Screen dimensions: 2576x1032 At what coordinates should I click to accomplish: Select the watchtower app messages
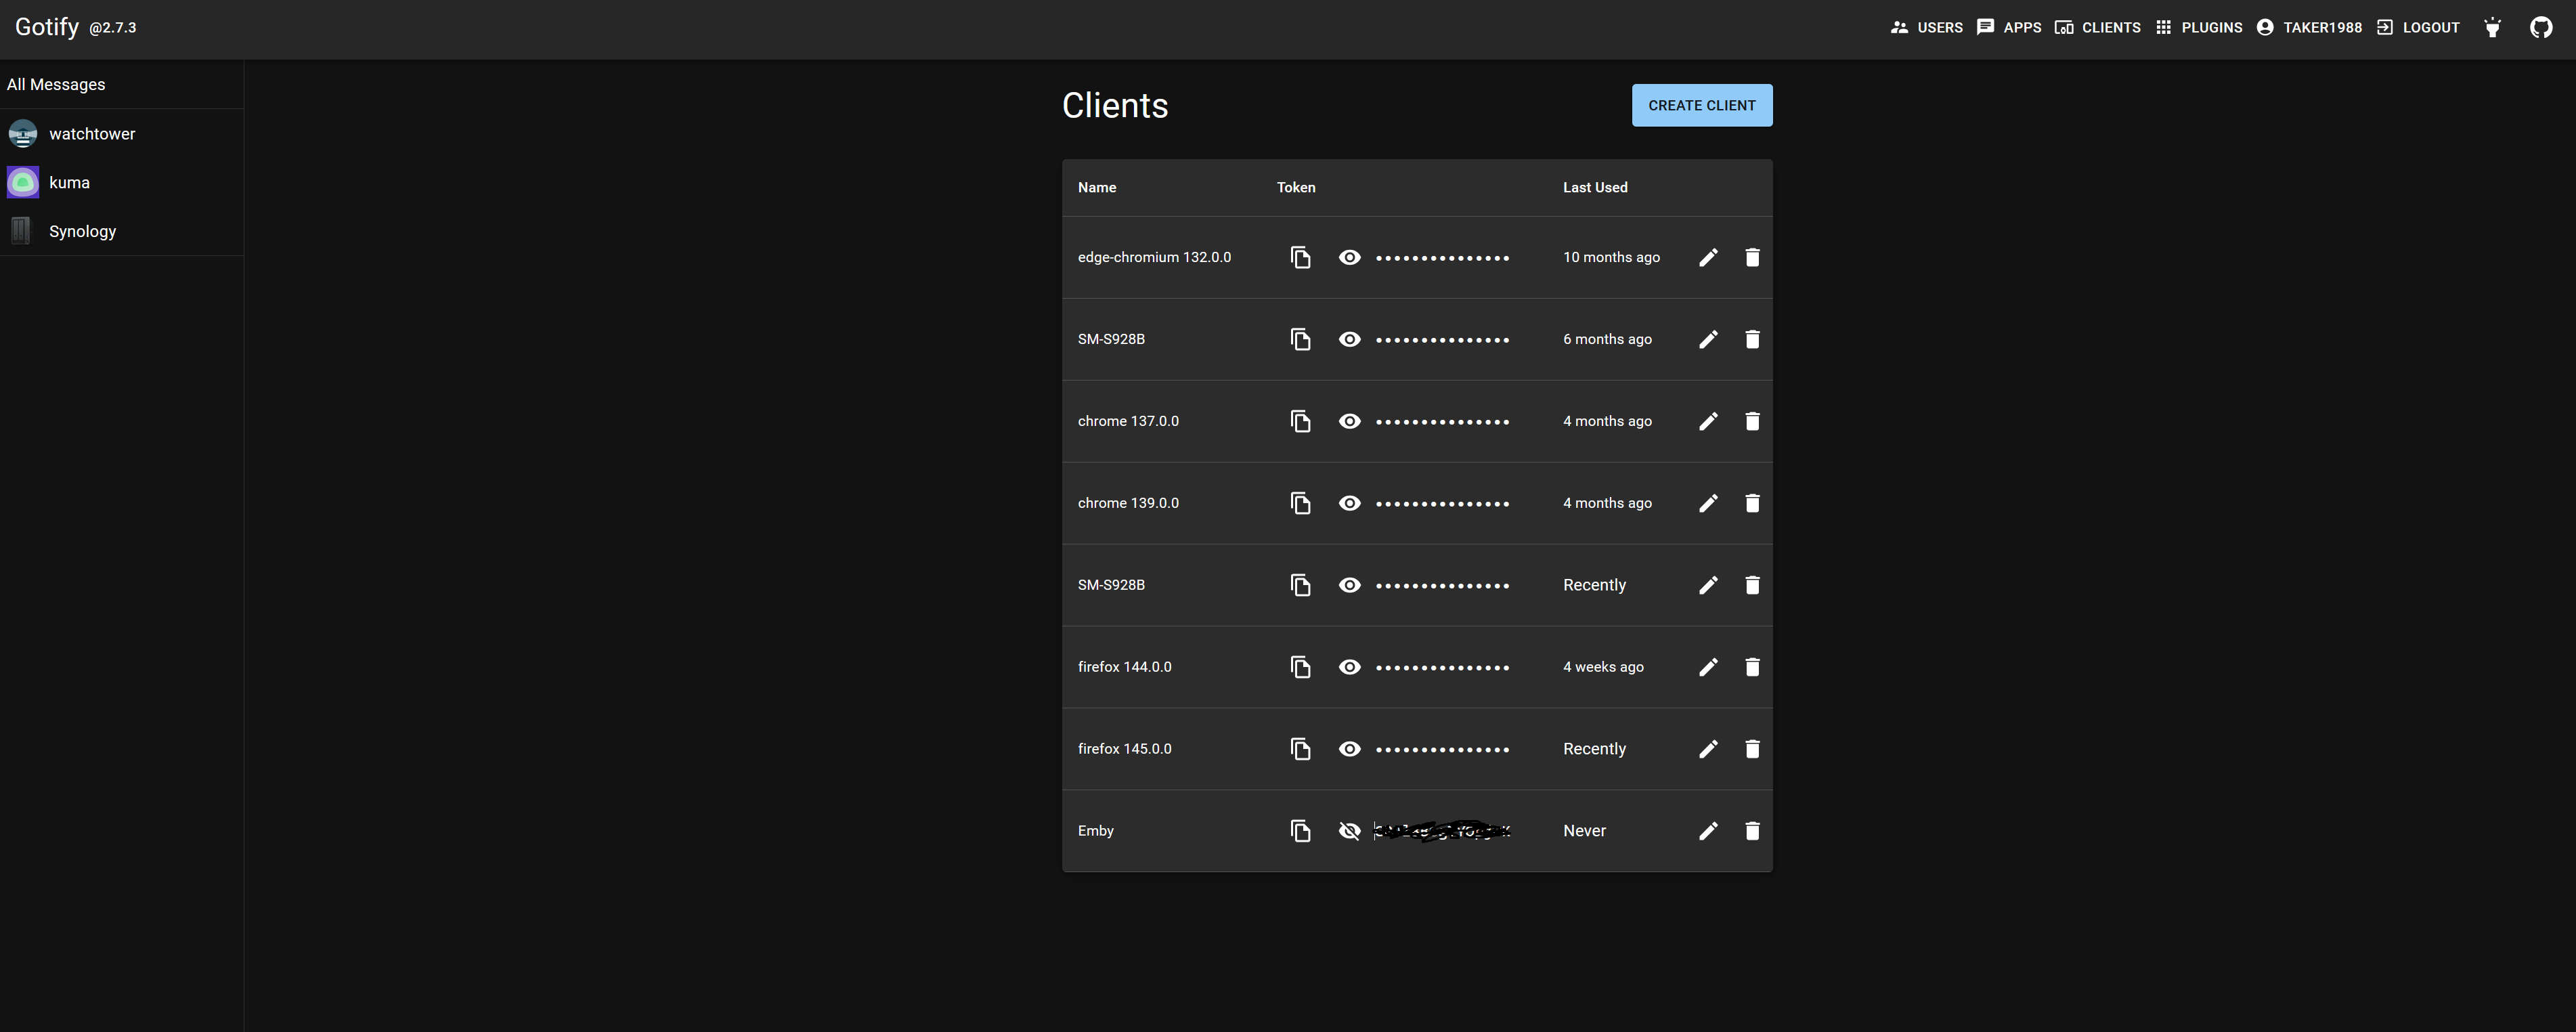[x=91, y=134]
